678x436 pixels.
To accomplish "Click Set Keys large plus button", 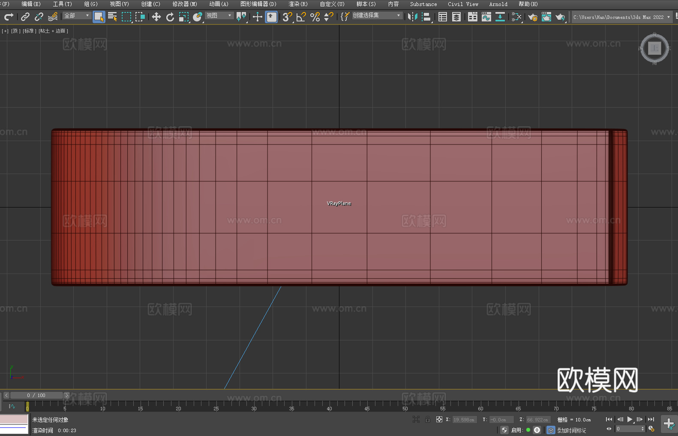I will (x=669, y=424).
